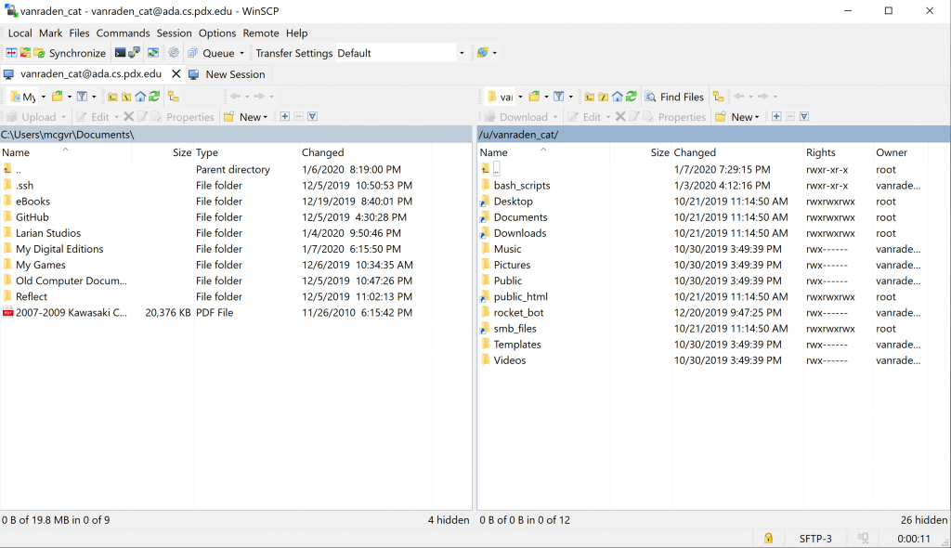Screen dimensions: 951x548
Task: Select the bash_scripts remote folder
Action: tap(522, 186)
